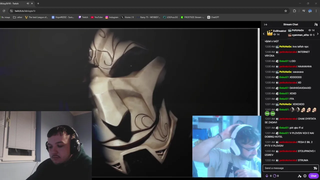Click PsYcHo0x name on xaxaxaxa message
320x180 pixels.
click(x=285, y=72)
